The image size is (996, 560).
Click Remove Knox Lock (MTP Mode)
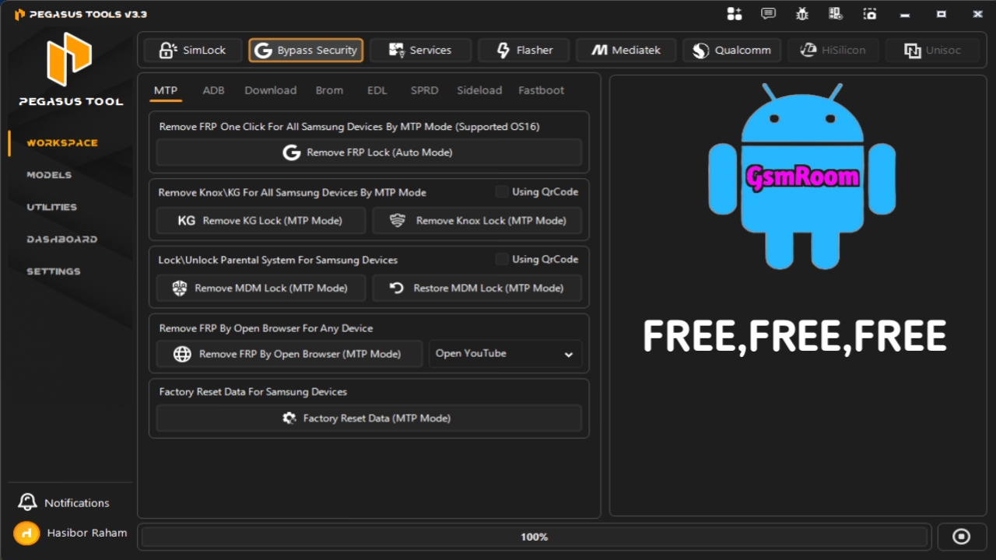click(477, 221)
